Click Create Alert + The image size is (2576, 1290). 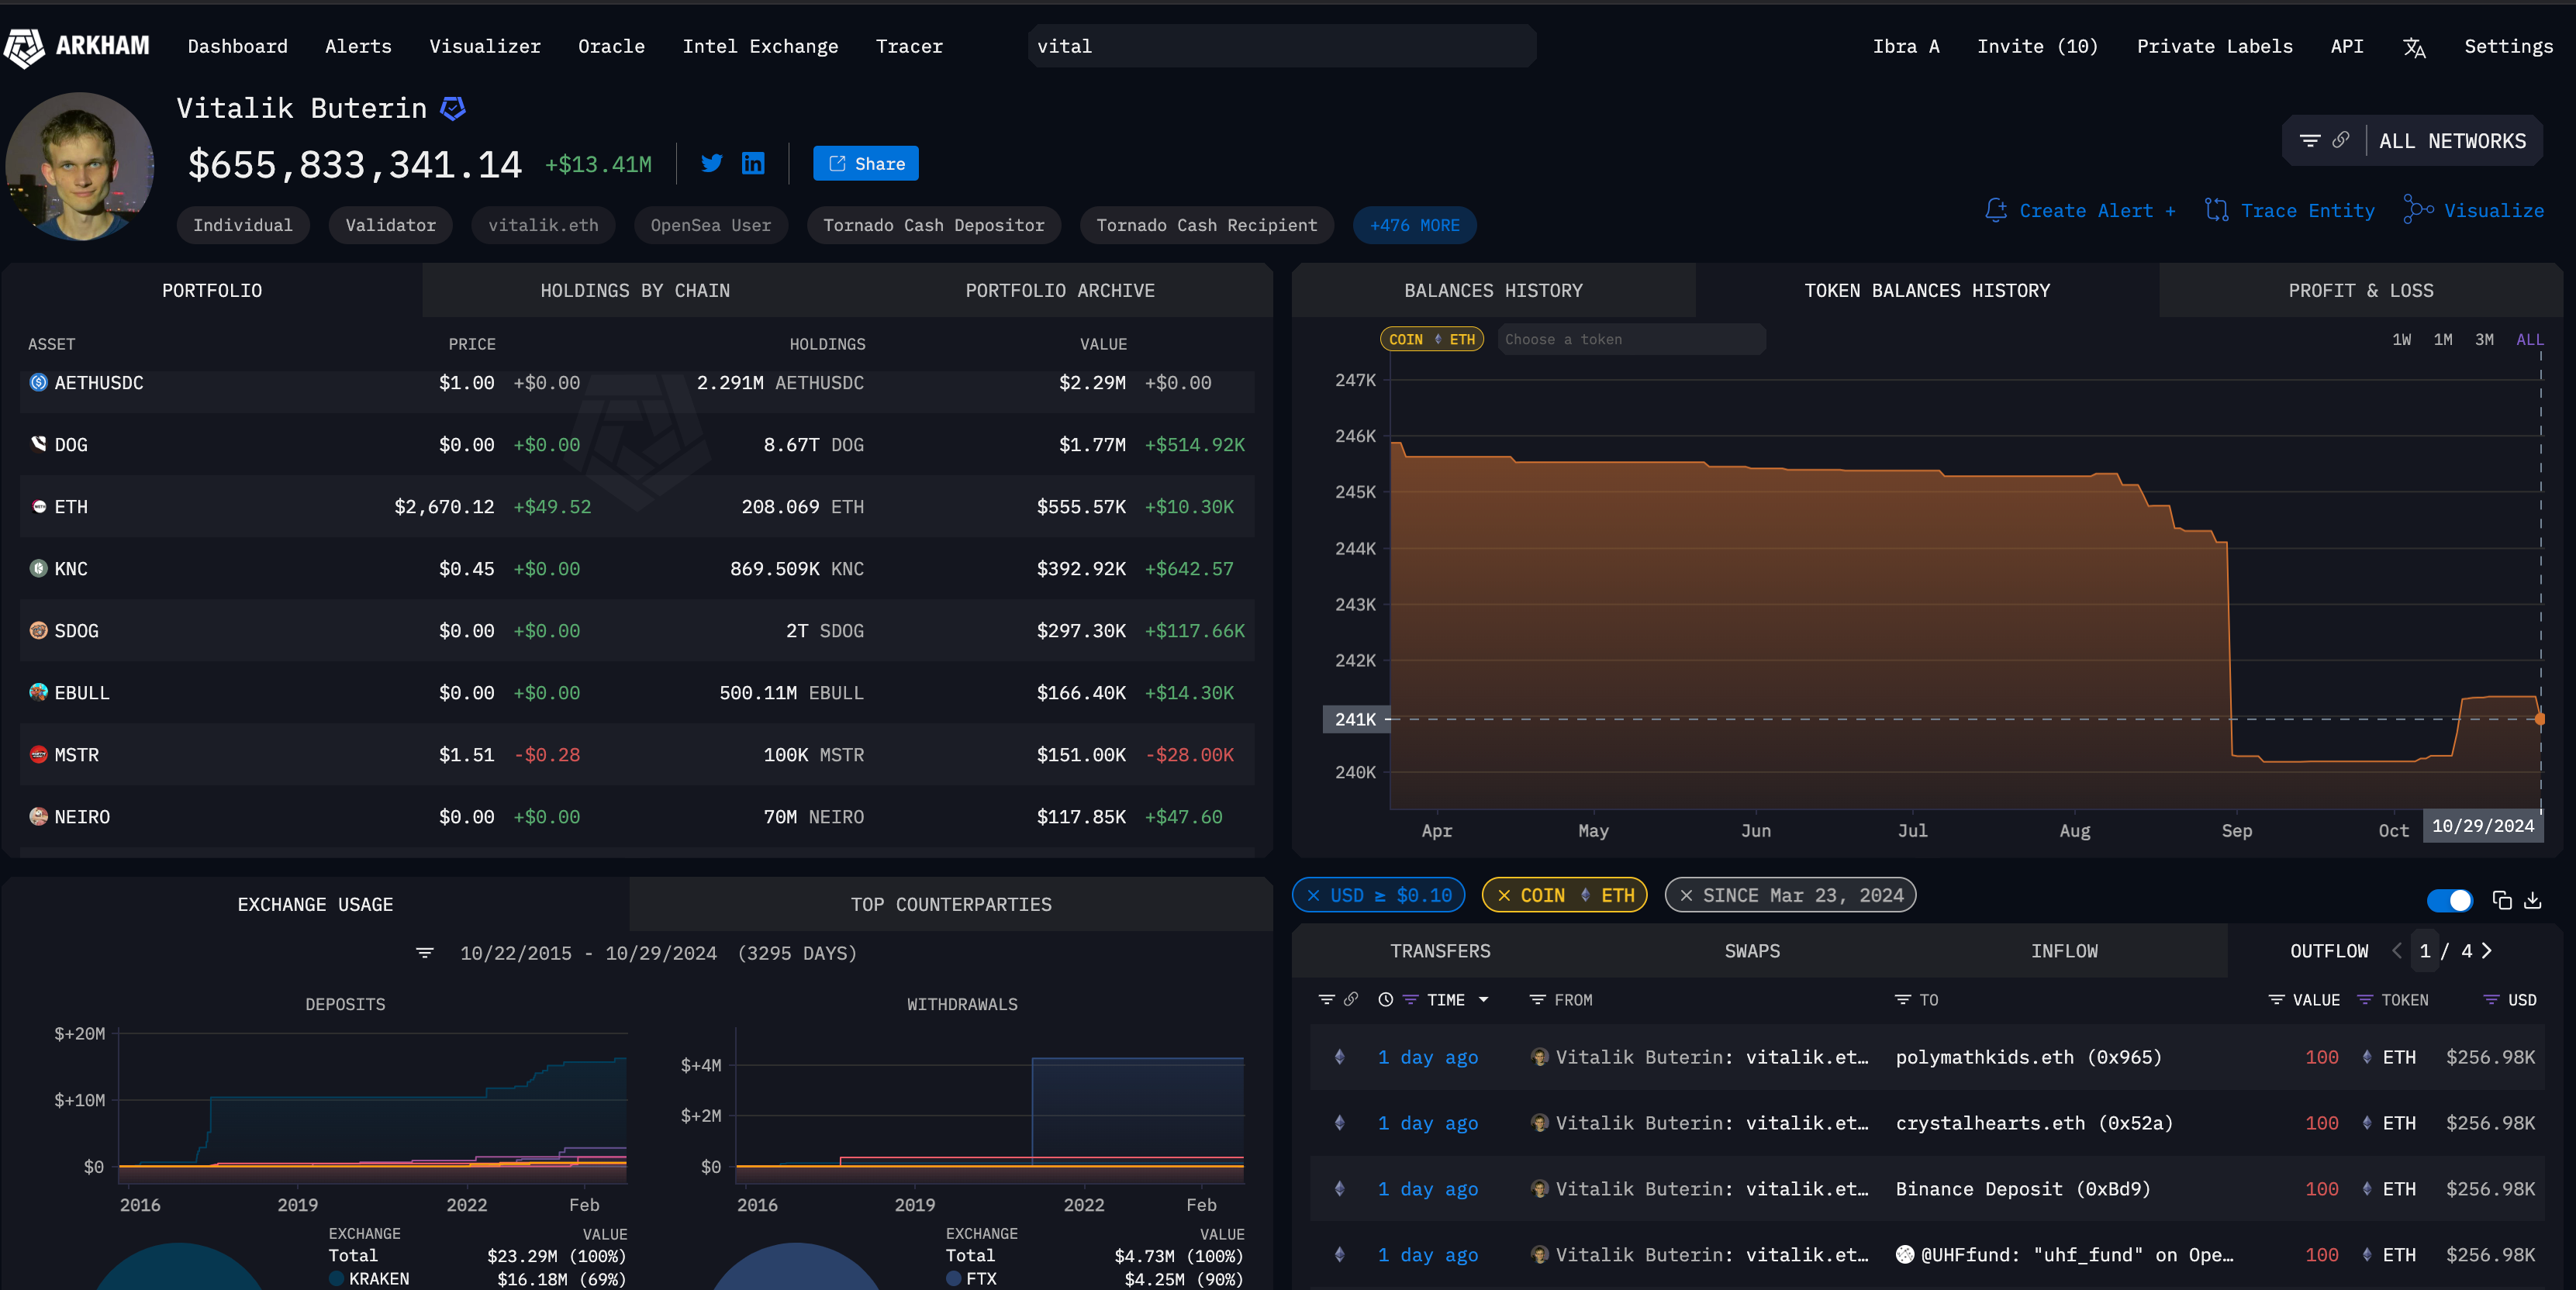tap(2080, 210)
